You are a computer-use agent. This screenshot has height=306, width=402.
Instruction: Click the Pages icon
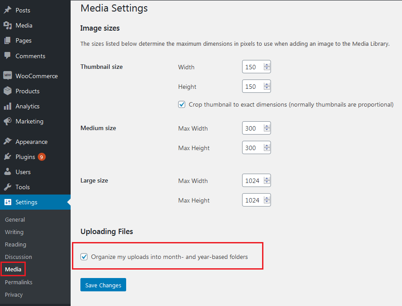[x=8, y=40]
